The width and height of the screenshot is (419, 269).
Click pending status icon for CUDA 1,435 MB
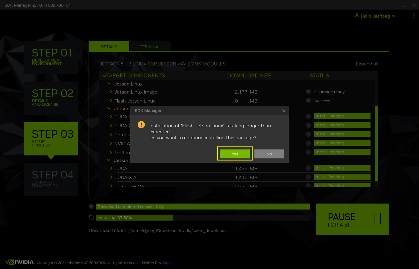pyautogui.click(x=308, y=168)
